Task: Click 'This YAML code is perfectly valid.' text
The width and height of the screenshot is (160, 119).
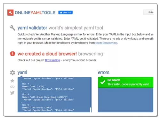Action: [x=128, y=84]
